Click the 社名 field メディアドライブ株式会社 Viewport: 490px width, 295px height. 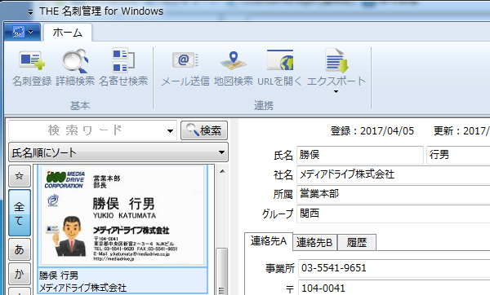tap(394, 174)
